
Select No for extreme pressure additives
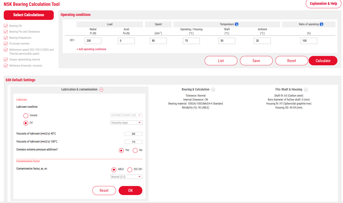pyautogui.click(x=135, y=150)
